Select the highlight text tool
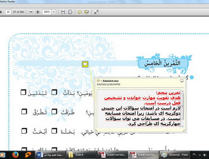The height and width of the screenshot is (159, 209). (87, 12)
